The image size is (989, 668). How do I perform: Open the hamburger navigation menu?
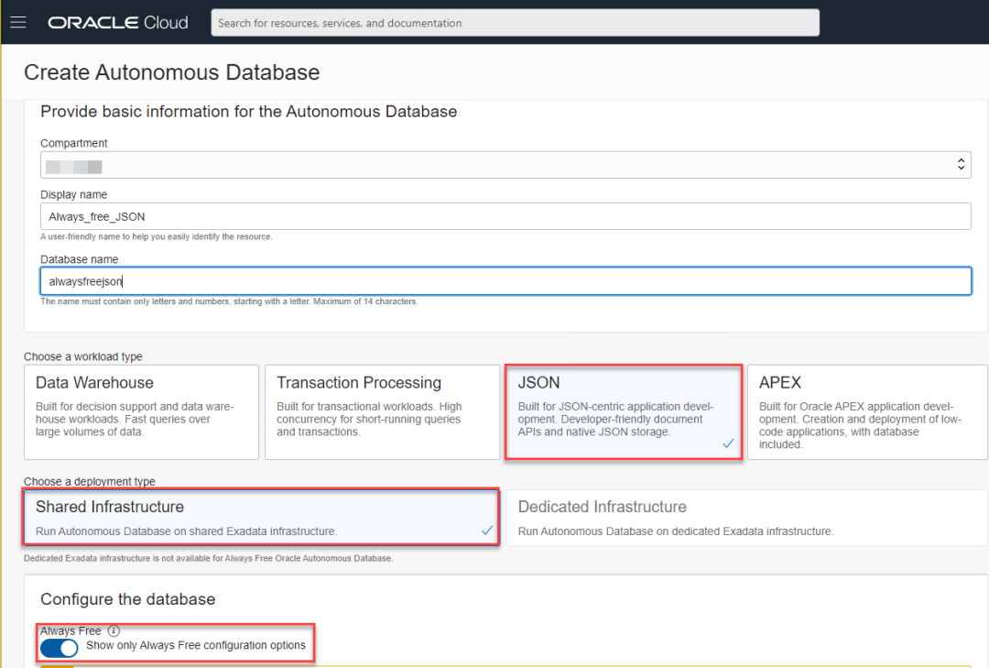[18, 23]
